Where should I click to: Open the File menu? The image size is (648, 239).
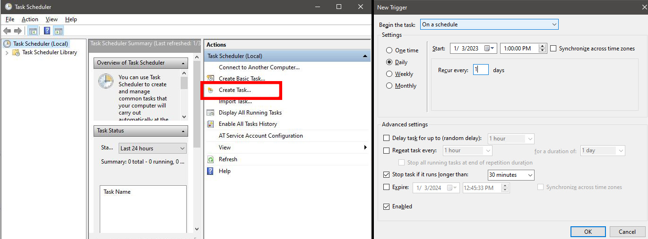[x=10, y=19]
